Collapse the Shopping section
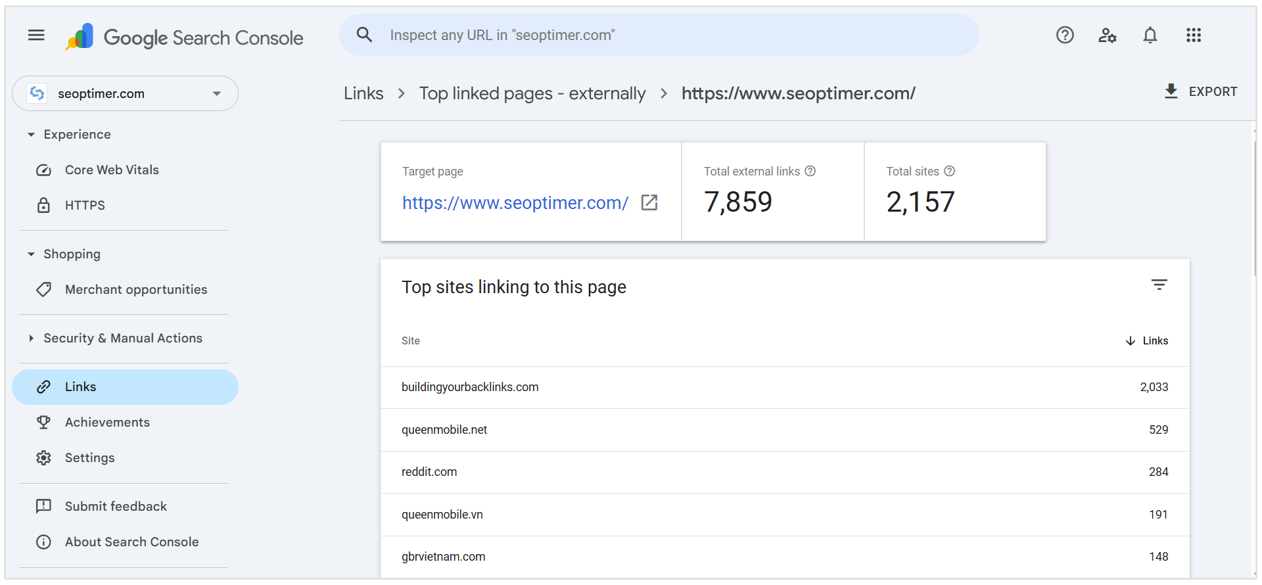 pyautogui.click(x=31, y=254)
